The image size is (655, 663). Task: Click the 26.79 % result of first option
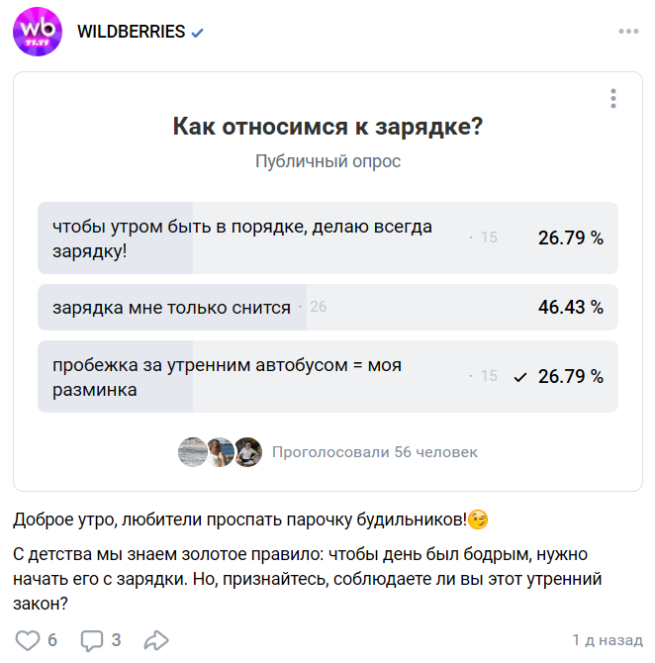570,238
